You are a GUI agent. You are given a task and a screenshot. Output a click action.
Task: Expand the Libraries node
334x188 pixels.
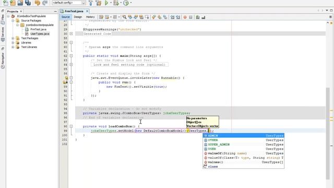click(x=13, y=43)
